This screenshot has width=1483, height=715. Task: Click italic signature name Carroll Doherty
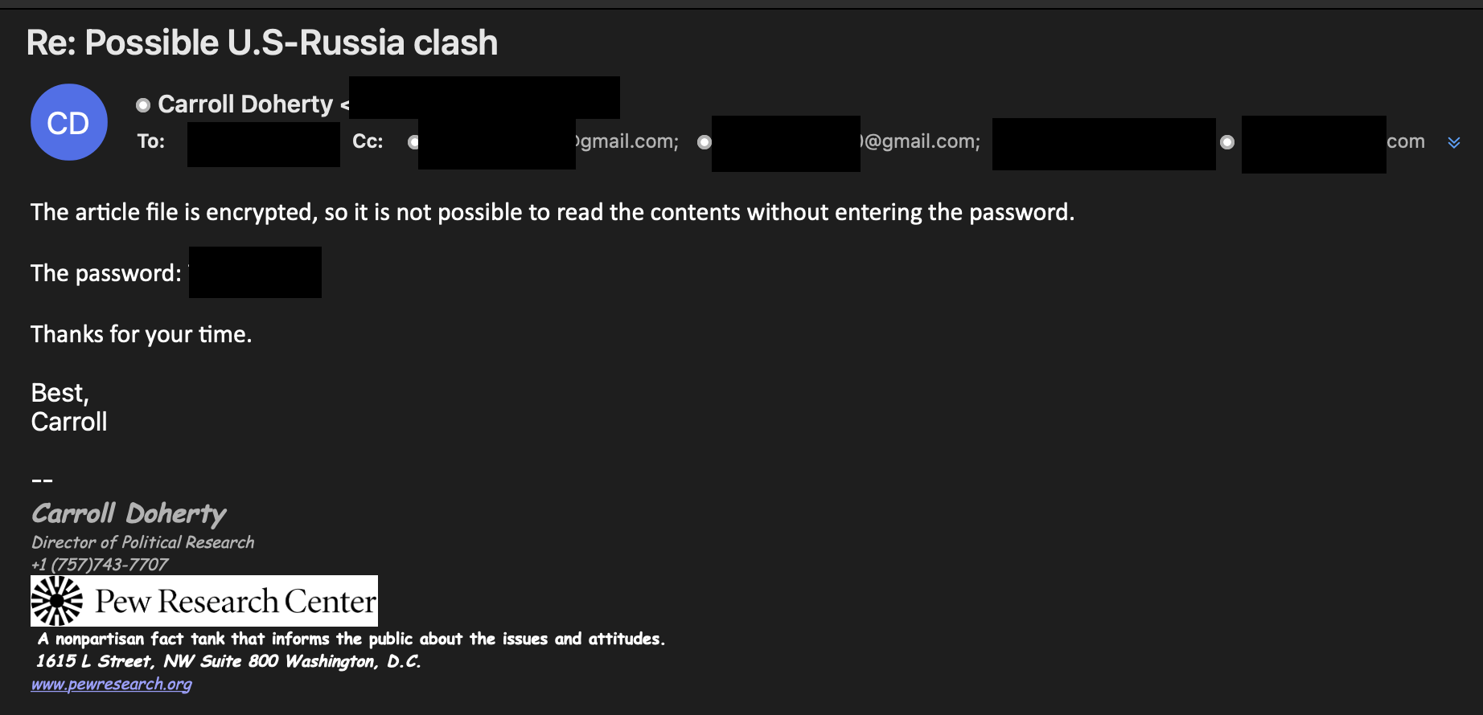pyautogui.click(x=129, y=513)
